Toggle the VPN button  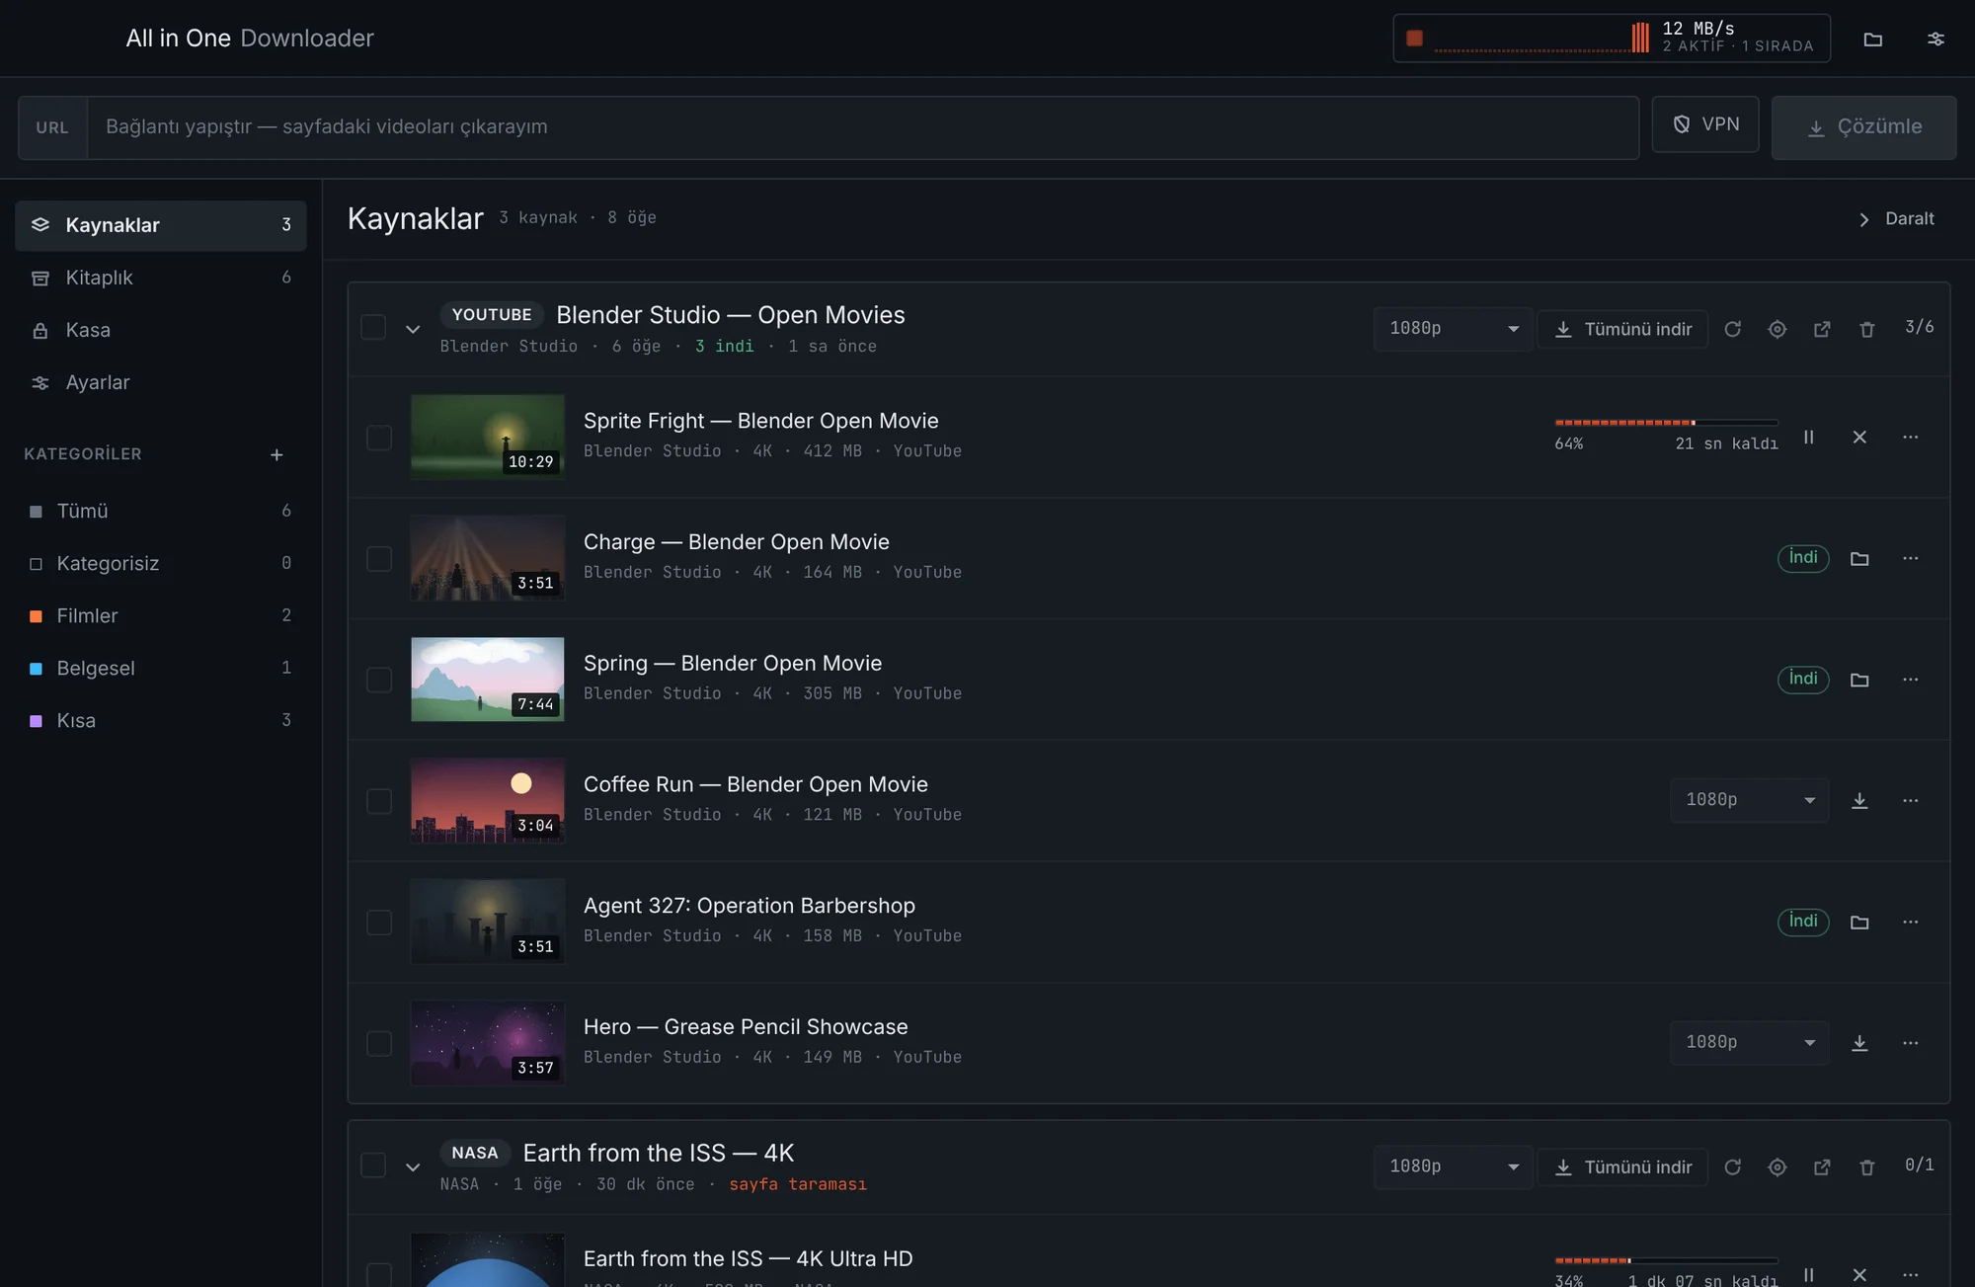click(x=1705, y=124)
